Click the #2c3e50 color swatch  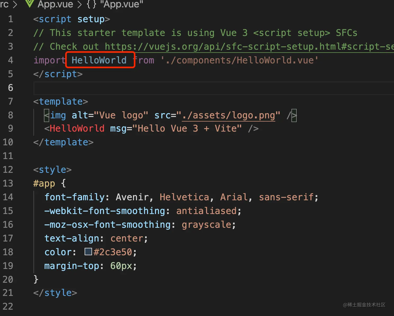(x=88, y=252)
